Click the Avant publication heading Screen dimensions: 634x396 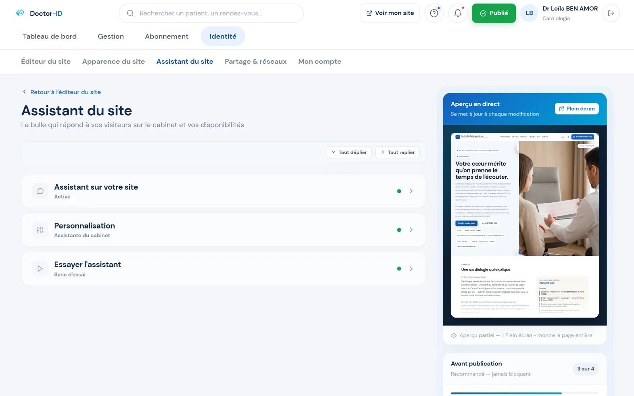[476, 364]
